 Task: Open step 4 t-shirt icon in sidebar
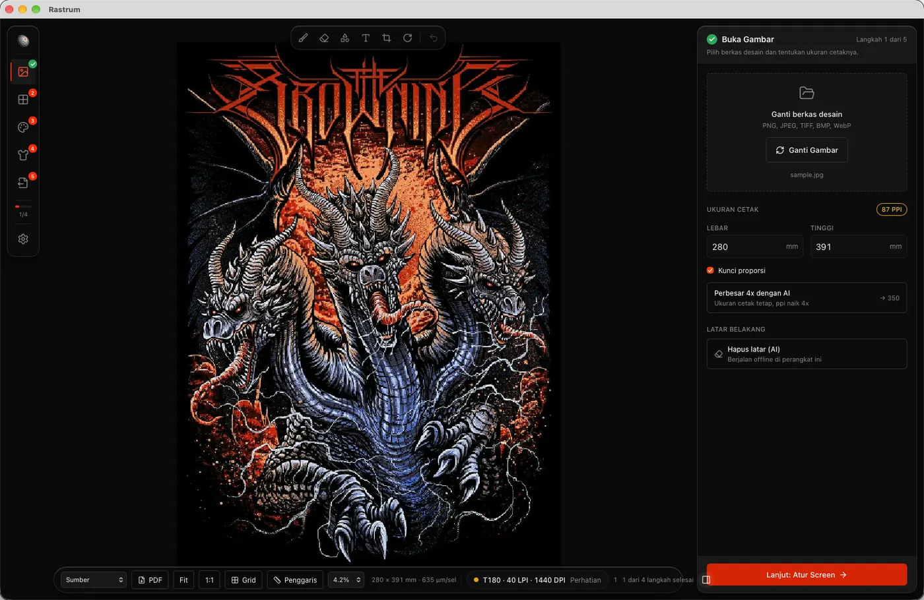[23, 155]
